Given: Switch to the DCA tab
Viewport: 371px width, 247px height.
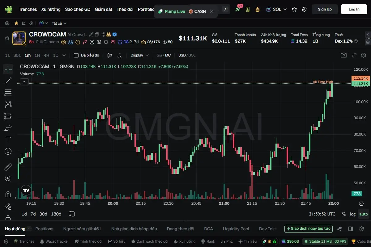Looking at the screenshot, I should [208, 229].
